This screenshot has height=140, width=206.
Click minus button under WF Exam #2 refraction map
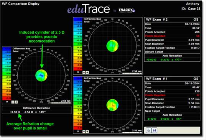point(84,72)
